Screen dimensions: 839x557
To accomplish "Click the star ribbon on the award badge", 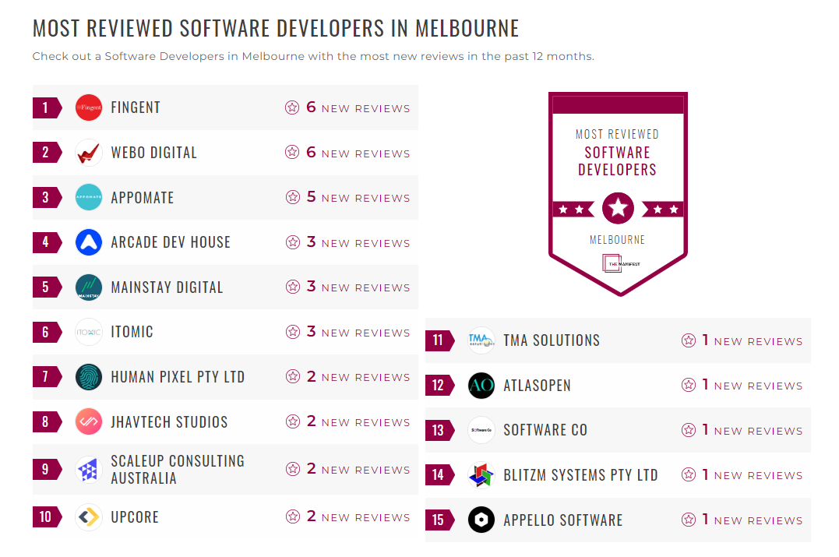I will click(x=618, y=207).
